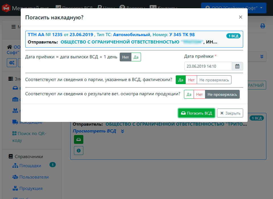Click inside the Дата приёмки input field
The height and width of the screenshot is (199, 273).
point(208,66)
